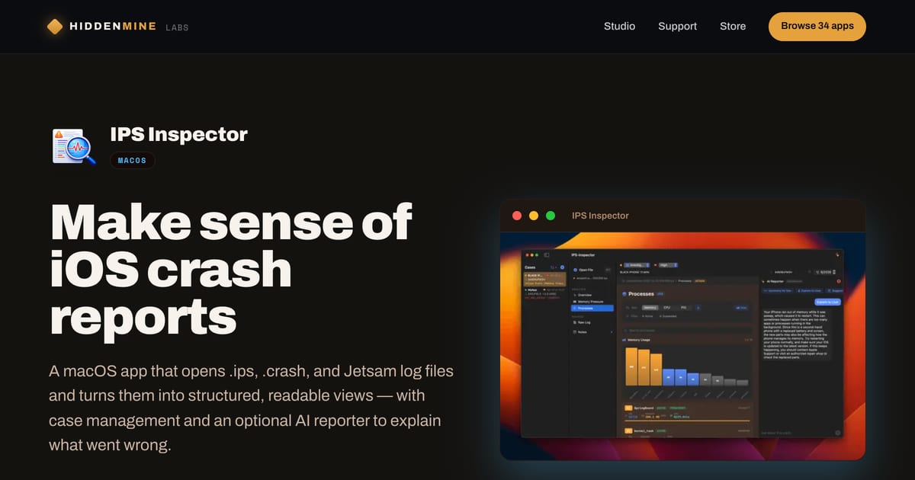Click the IPS Inspector magnifier app icon
915x480 pixels.
click(x=74, y=146)
